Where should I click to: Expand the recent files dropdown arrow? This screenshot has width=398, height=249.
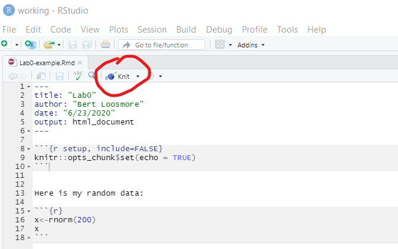(x=59, y=45)
